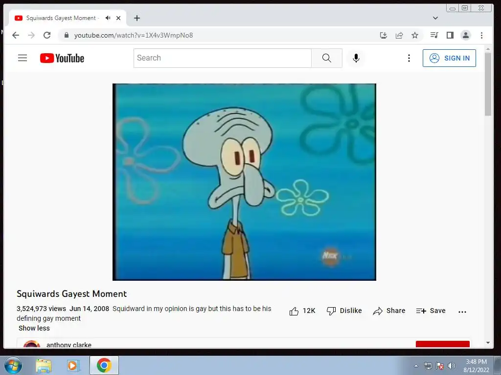Start voice search with the microphone icon
Screen dimensions: 501x375
click(x=356, y=58)
